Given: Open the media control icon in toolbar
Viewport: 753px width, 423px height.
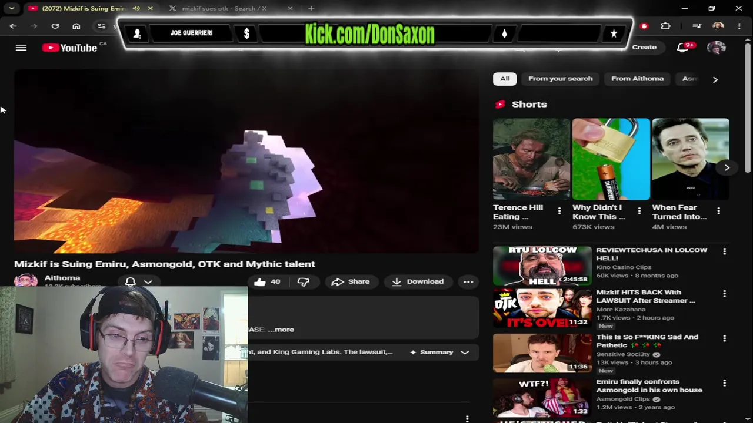Looking at the screenshot, I should pos(697,26).
